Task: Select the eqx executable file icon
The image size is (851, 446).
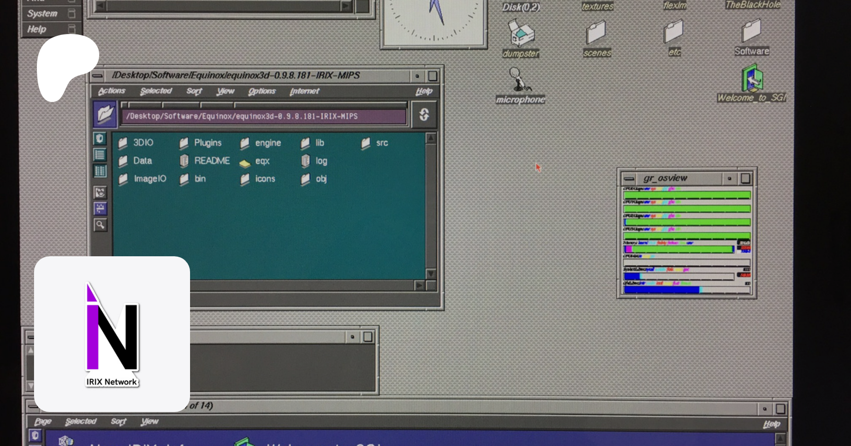Action: (244, 162)
